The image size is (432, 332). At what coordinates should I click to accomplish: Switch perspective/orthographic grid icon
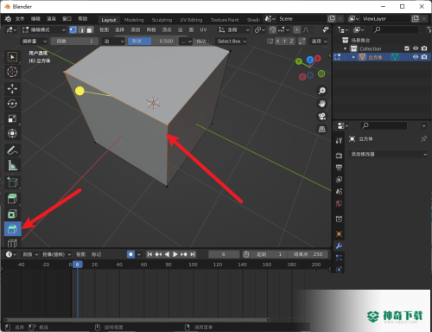point(321,129)
